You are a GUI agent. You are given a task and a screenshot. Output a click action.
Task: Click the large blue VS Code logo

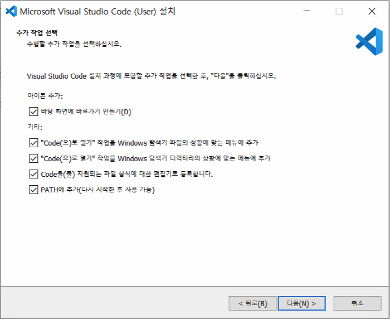368,42
